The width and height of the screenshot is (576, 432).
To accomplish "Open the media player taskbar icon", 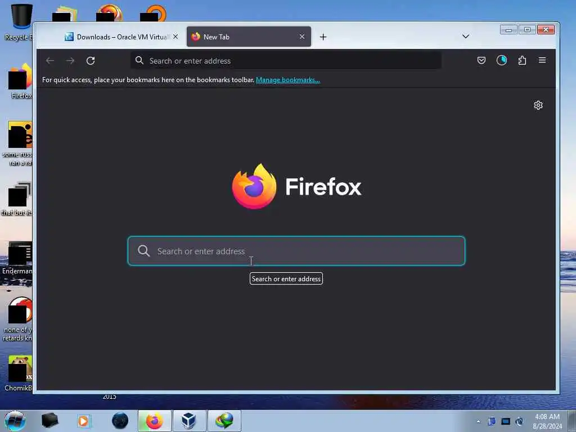I will point(83,421).
